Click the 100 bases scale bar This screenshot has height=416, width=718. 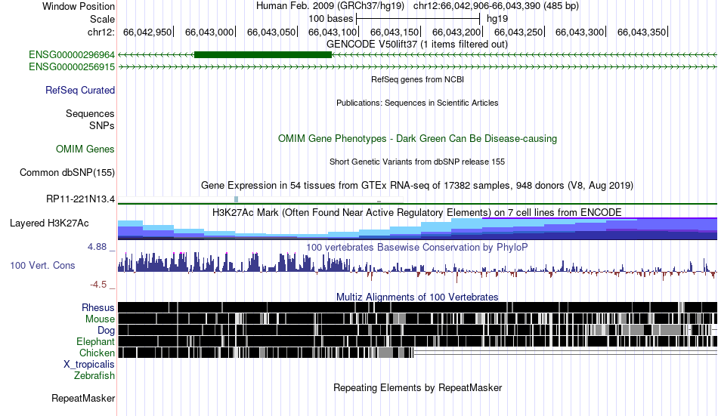[x=418, y=19]
